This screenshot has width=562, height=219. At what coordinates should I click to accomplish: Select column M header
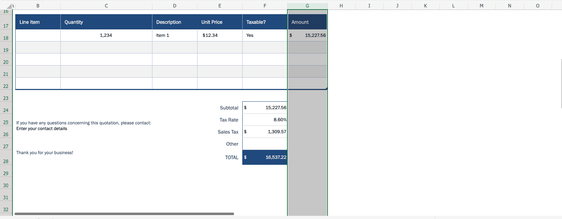point(481,6)
